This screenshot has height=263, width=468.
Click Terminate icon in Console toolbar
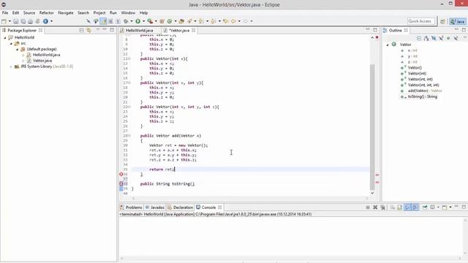click(368, 207)
